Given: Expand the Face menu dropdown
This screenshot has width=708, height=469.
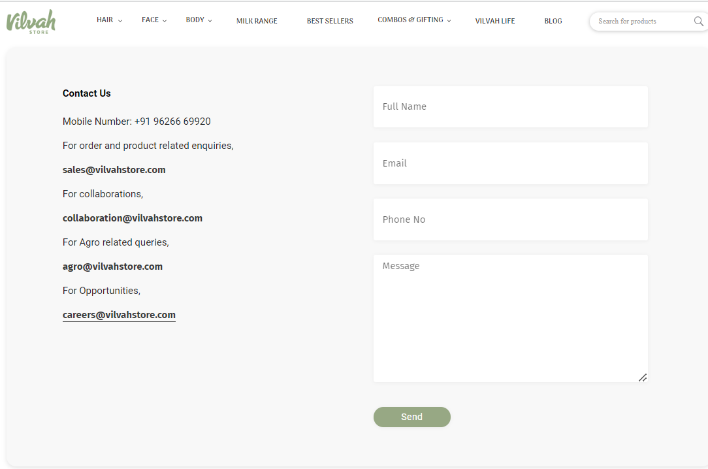Looking at the screenshot, I should click(154, 20).
